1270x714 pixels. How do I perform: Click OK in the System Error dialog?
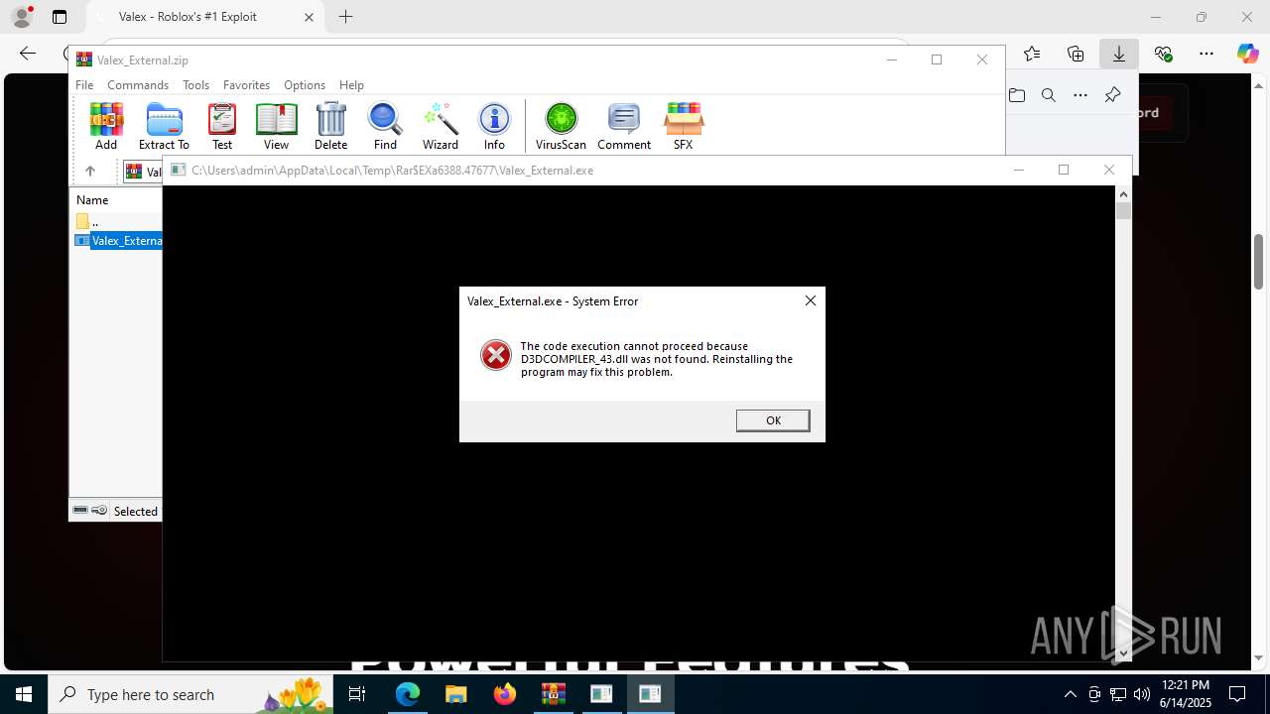773,420
